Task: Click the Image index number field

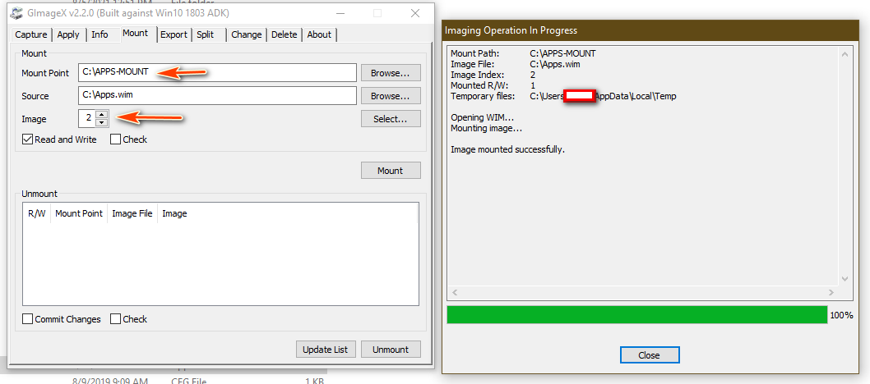Action: coord(88,118)
